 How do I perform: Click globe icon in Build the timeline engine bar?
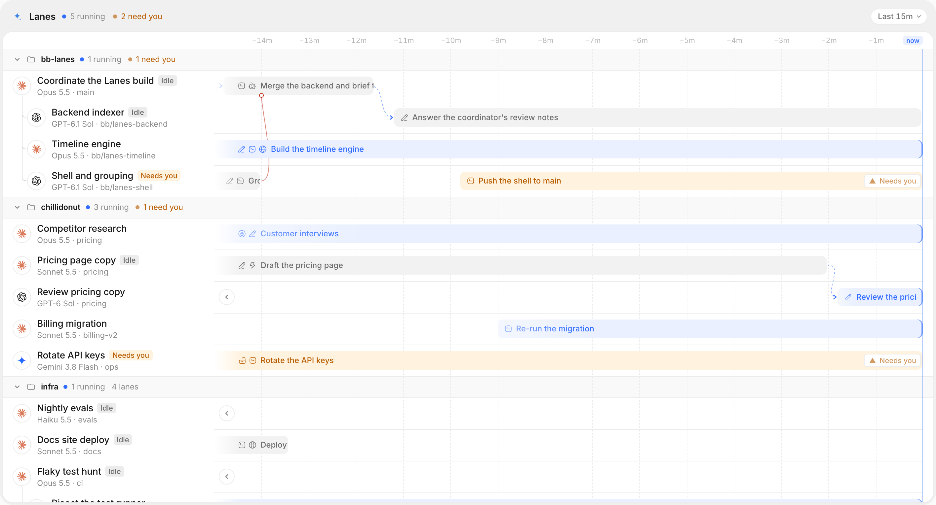[x=263, y=149]
